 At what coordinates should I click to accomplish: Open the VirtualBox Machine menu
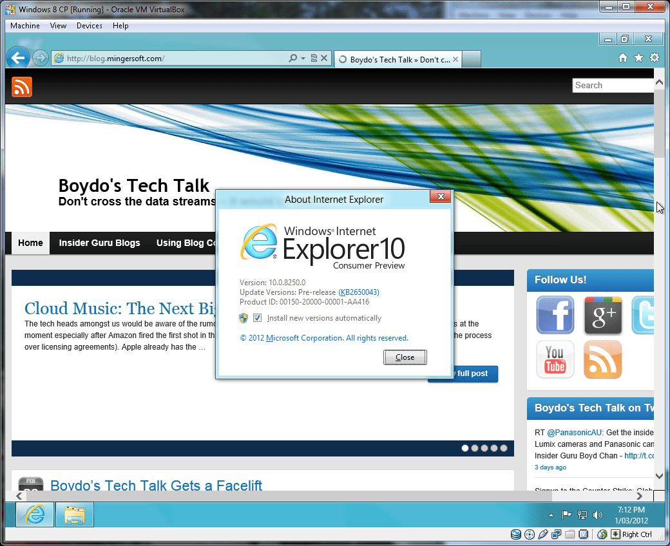point(24,26)
